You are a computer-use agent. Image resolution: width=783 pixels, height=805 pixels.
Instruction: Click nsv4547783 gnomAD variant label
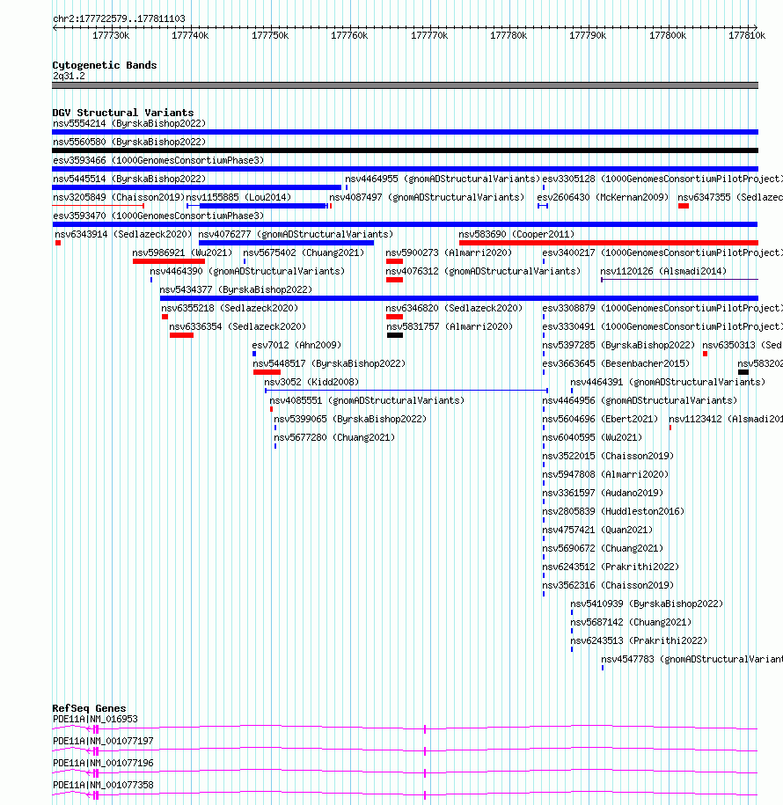[x=692, y=660]
